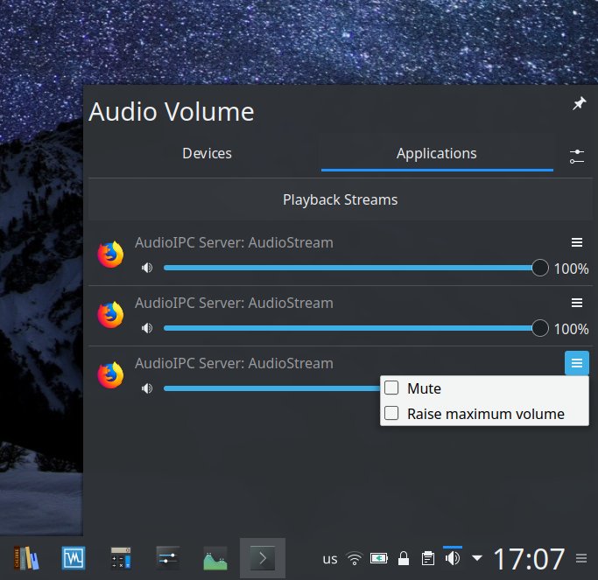Open audio volume configure settings icon
The height and width of the screenshot is (580, 598).
point(577,157)
